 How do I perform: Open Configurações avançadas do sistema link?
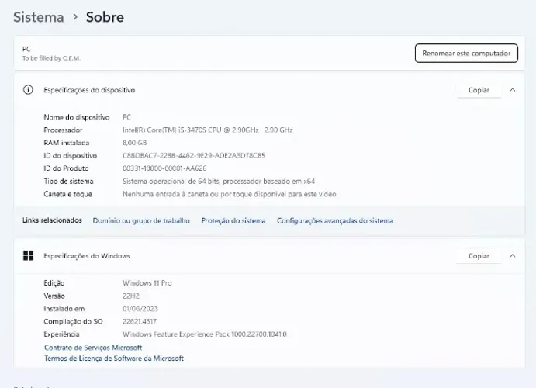point(335,220)
